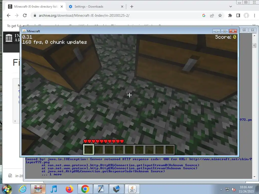Screen dimensions: 259x194
Task: Click the Score text in Minecraft
Action: 226,37
